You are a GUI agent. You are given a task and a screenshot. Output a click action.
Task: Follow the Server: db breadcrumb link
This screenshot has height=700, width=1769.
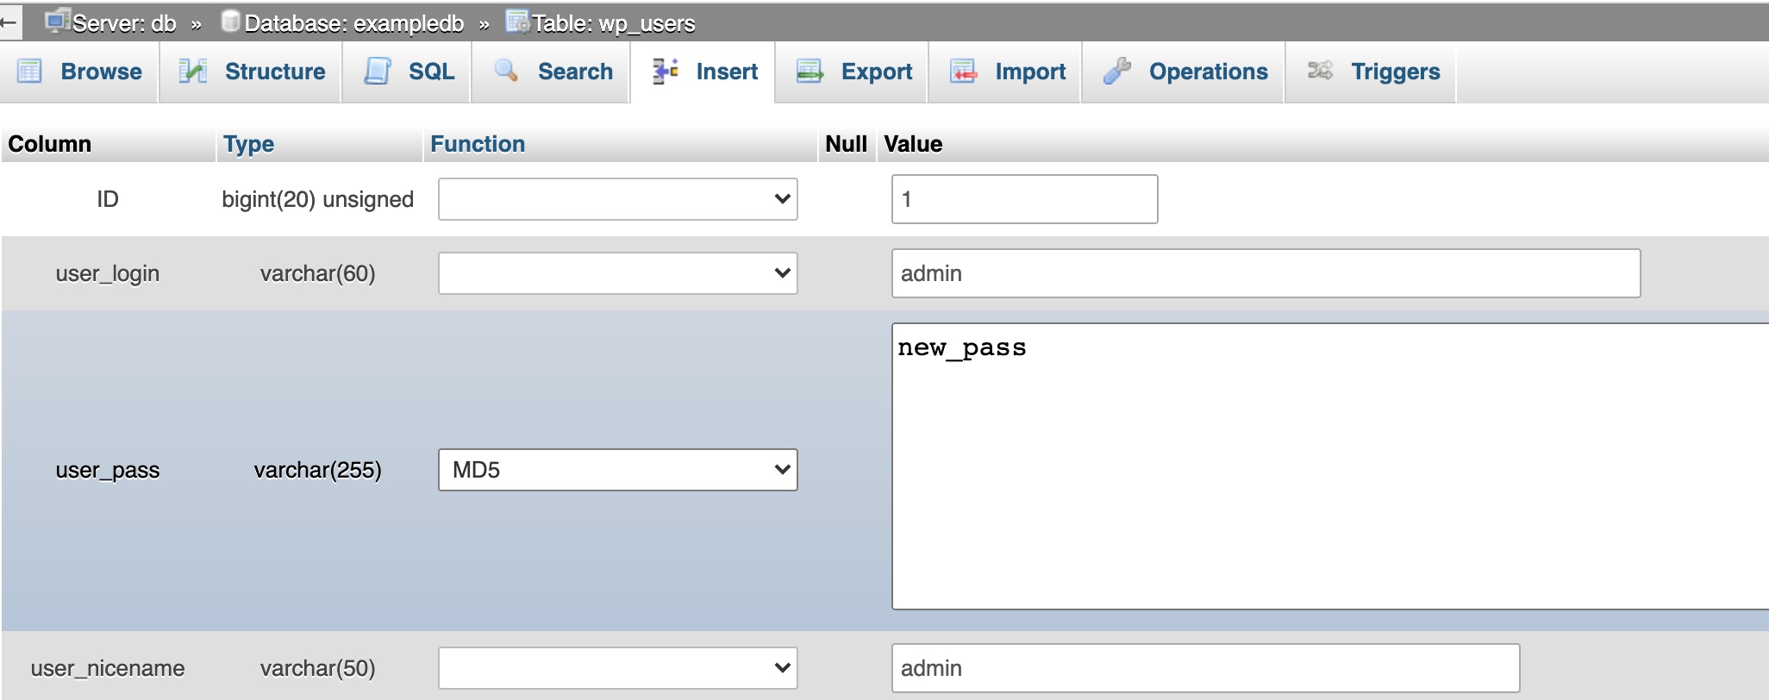(124, 23)
